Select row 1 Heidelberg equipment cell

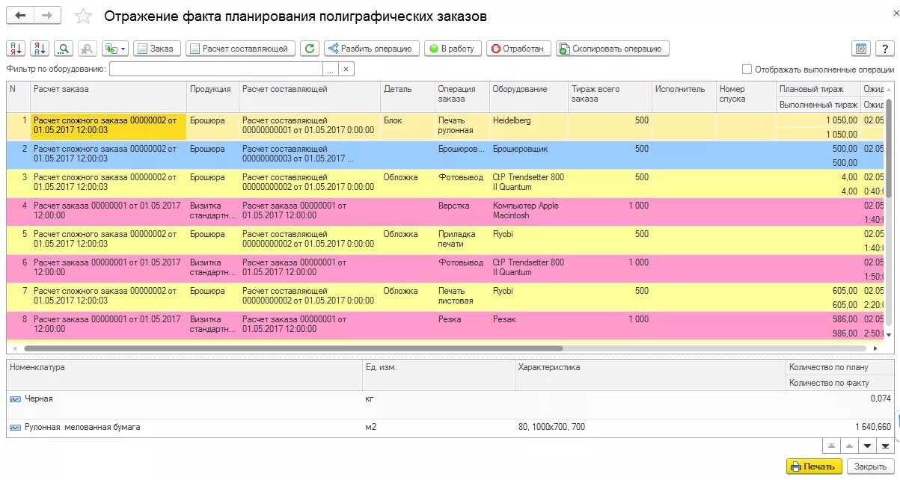pos(529,126)
